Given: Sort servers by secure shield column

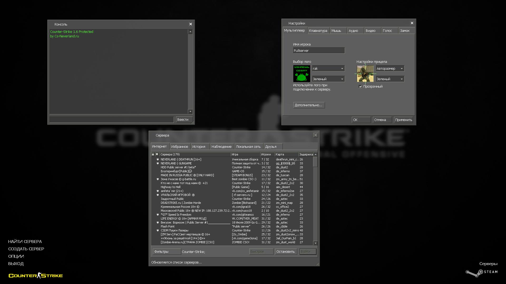Looking at the screenshot, I should (x=157, y=154).
